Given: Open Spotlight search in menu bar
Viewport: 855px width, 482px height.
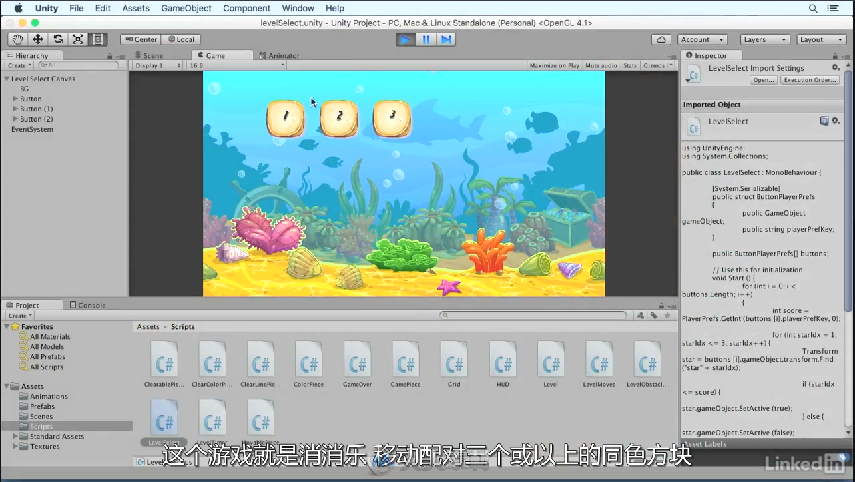Looking at the screenshot, I should (813, 8).
